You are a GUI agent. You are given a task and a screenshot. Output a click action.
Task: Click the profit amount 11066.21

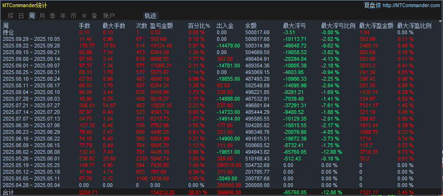tap(161, 65)
